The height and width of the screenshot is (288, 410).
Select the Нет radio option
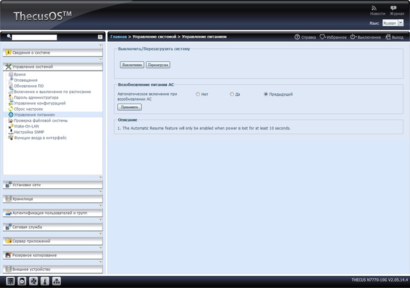tap(198, 94)
